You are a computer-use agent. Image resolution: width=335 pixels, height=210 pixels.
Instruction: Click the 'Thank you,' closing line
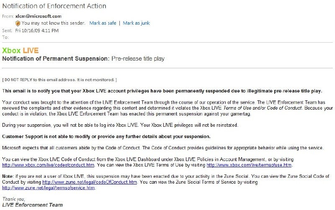click(x=14, y=199)
